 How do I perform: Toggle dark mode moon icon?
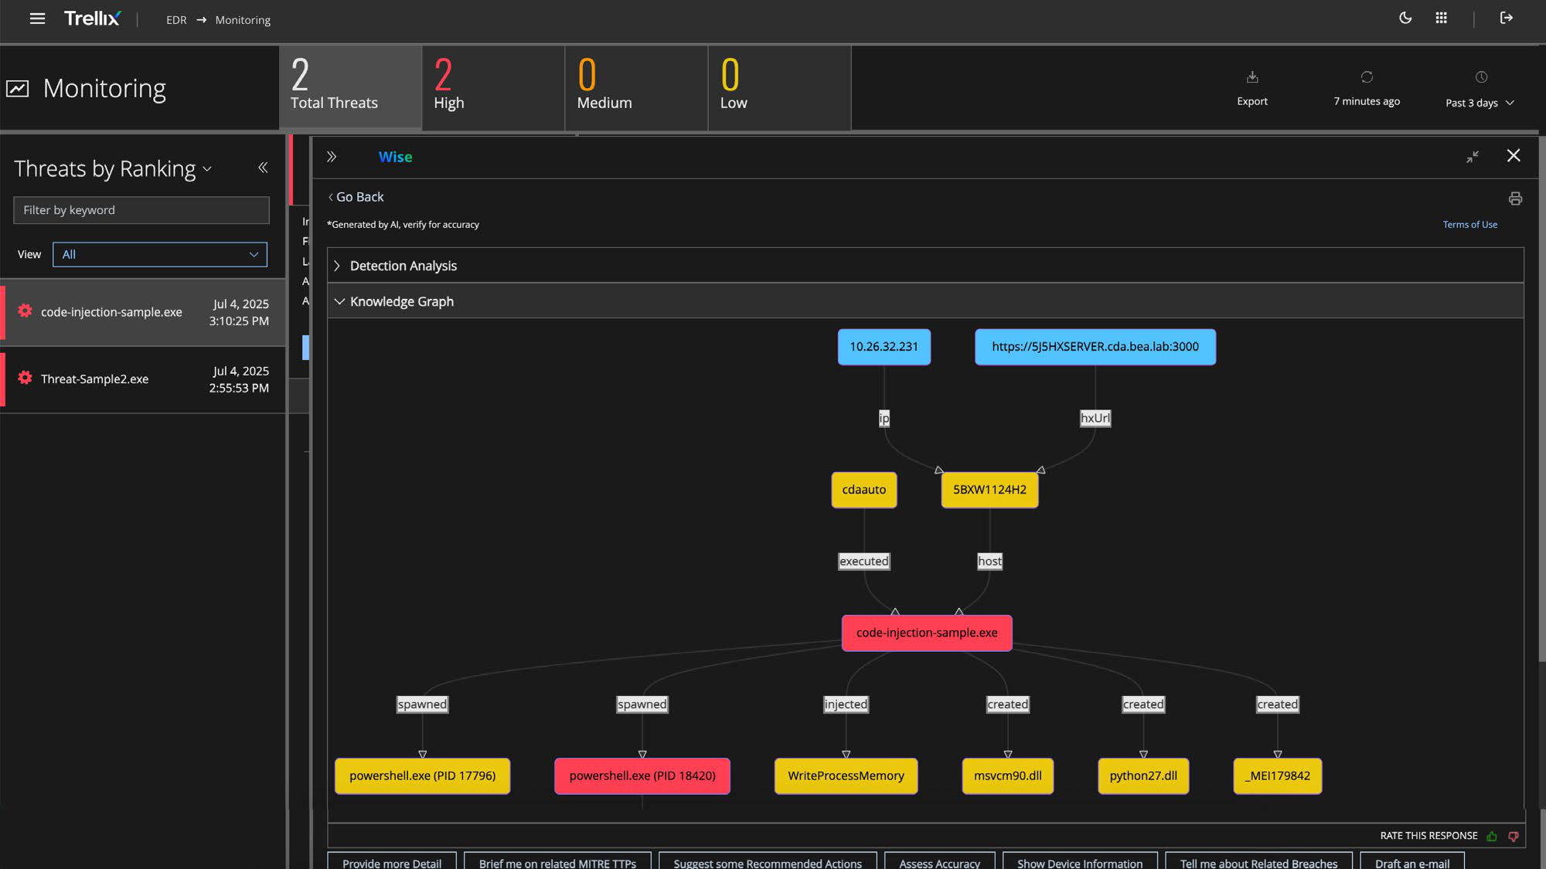pyautogui.click(x=1405, y=18)
